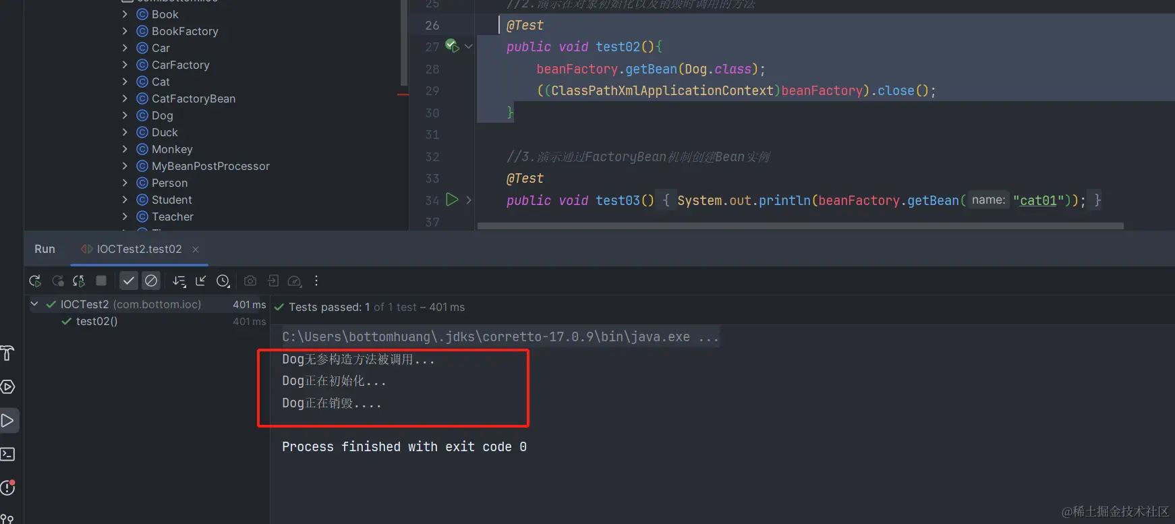Click the Collapse All tree icon
The height and width of the screenshot is (524, 1175).
(201, 281)
